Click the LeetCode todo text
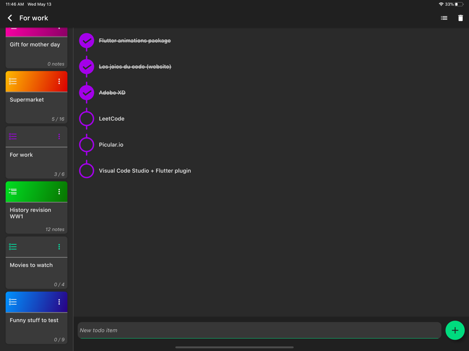Image resolution: width=469 pixels, height=351 pixels. pyautogui.click(x=112, y=119)
